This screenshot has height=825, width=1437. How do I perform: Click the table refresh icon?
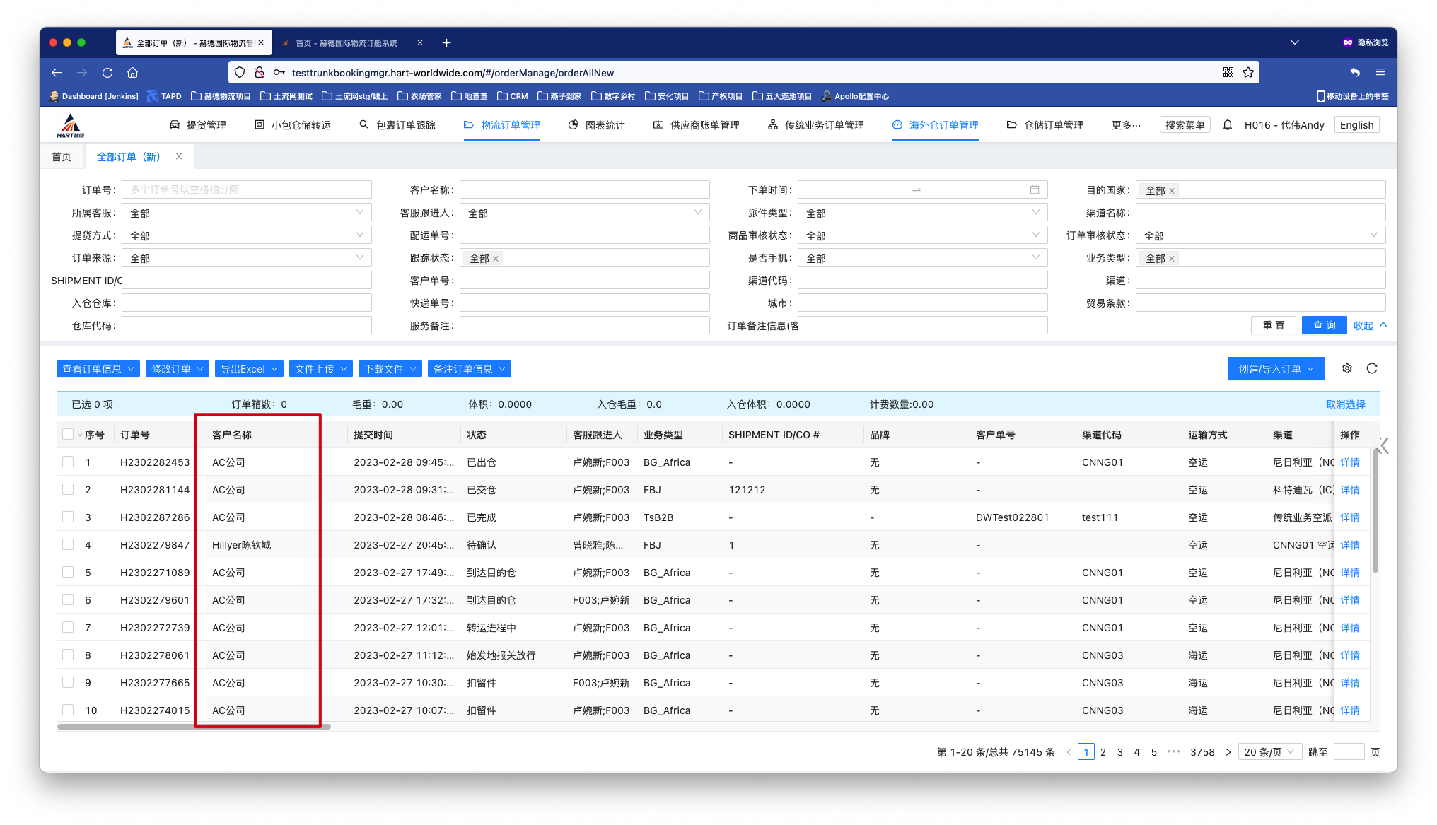point(1372,368)
